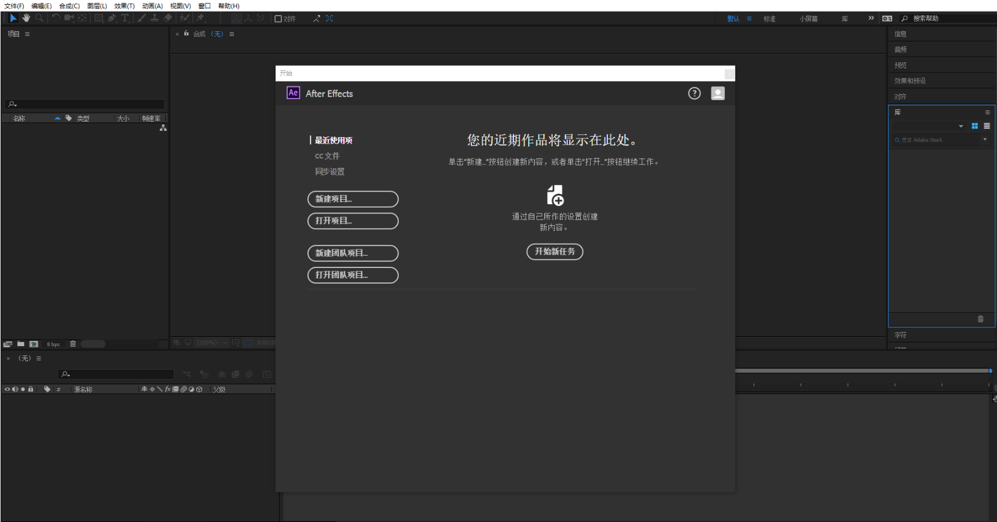Open the 合成 panel hamburger menu
The height and width of the screenshot is (522, 997).
(232, 34)
